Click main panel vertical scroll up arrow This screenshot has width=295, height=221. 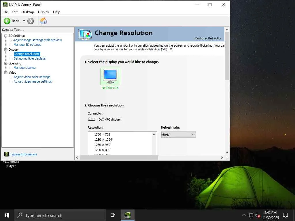227,30
